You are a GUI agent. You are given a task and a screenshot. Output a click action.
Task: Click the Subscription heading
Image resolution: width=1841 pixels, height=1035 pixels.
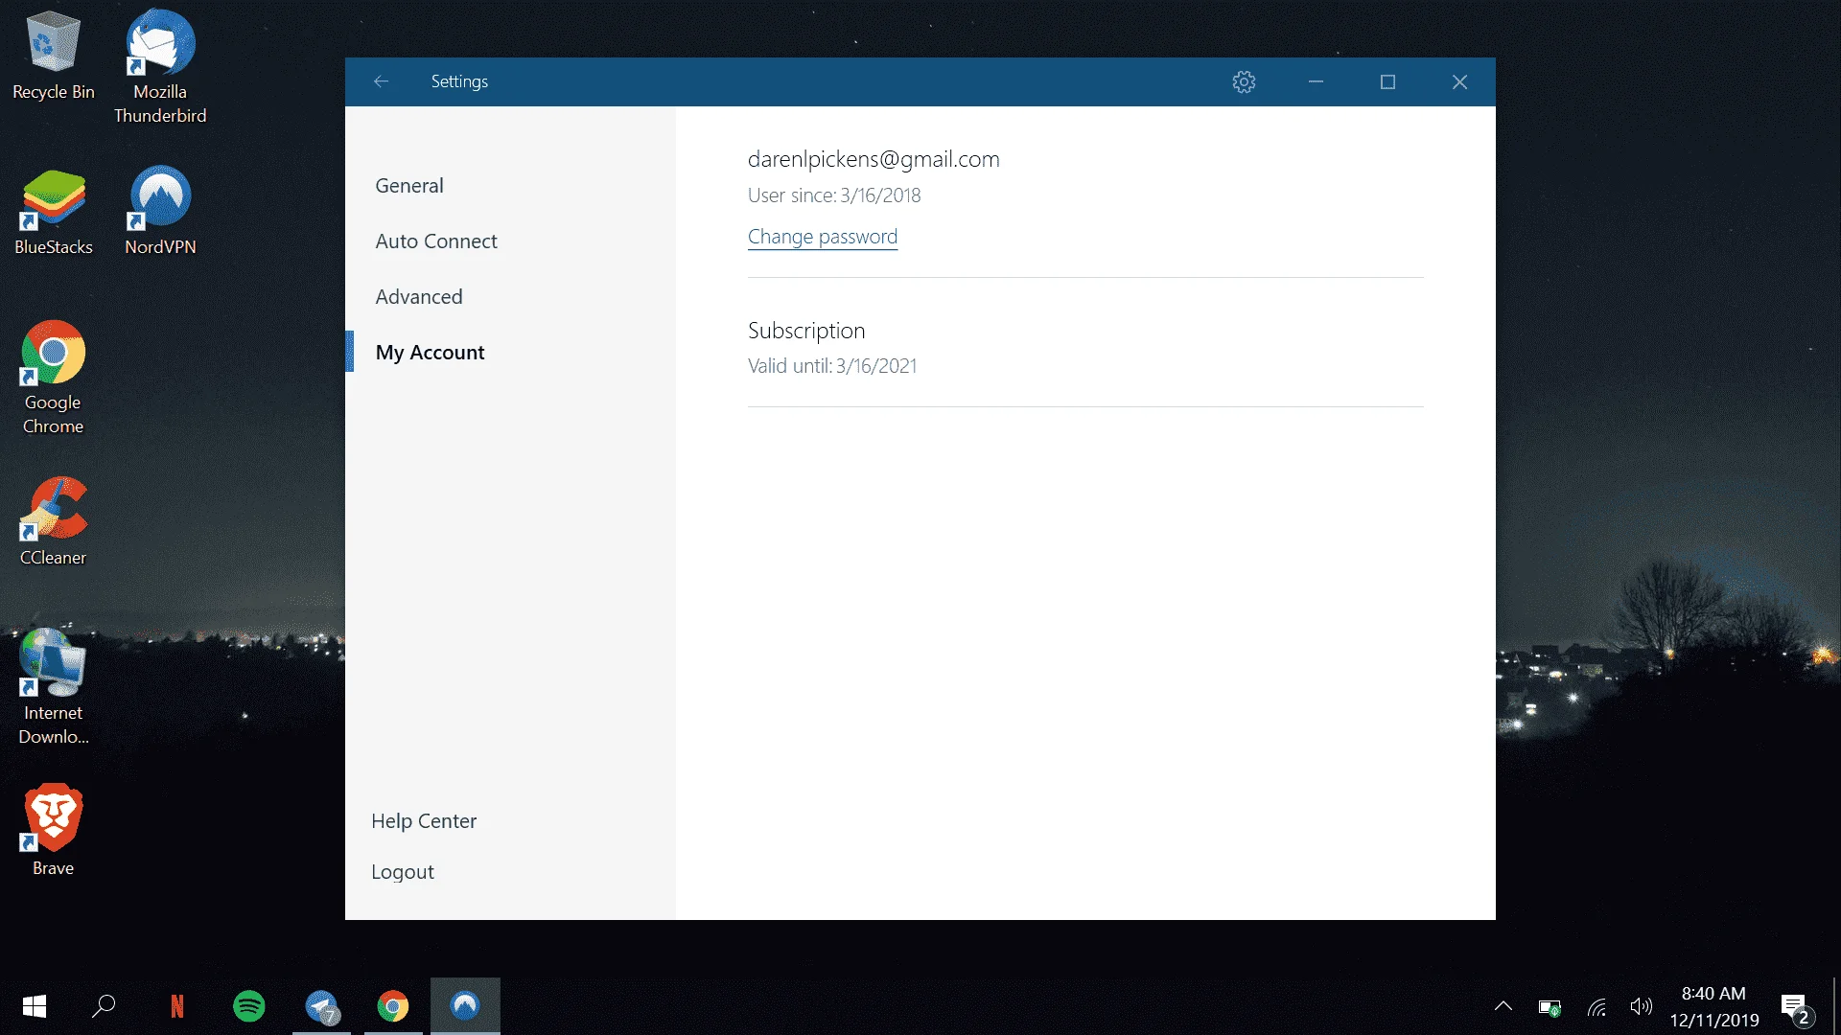tap(806, 331)
